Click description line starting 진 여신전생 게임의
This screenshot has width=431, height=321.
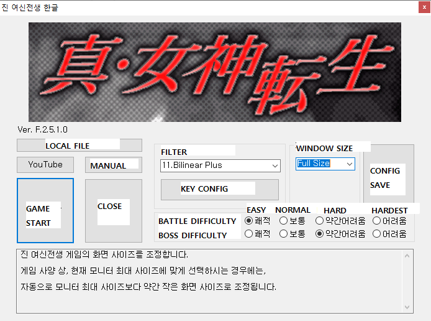[104, 254]
